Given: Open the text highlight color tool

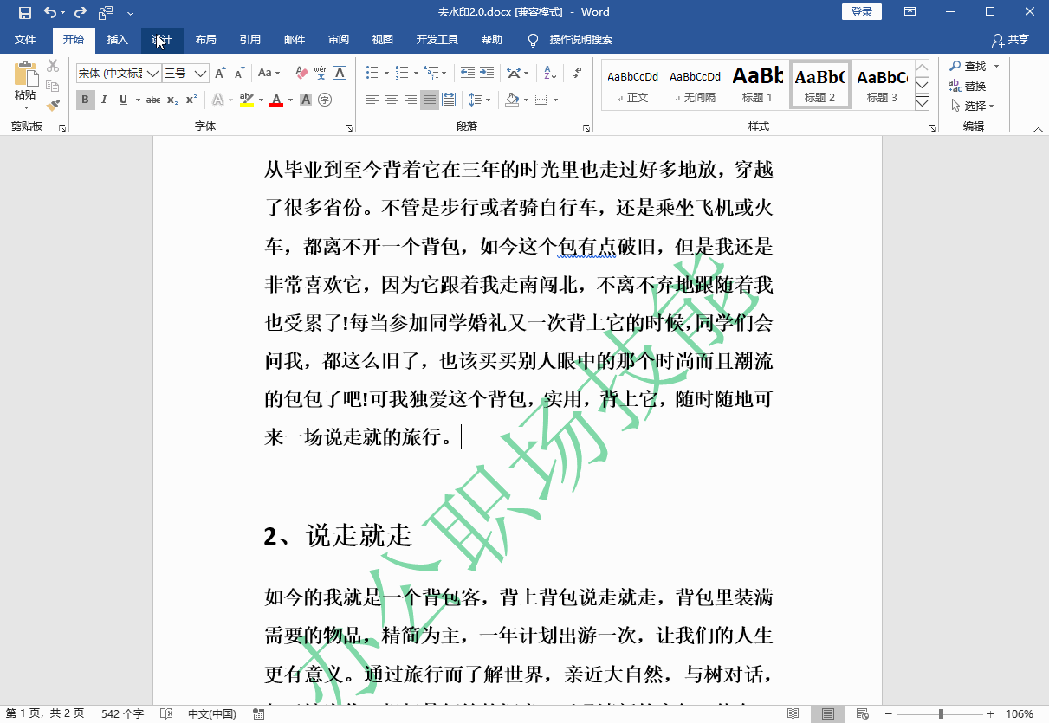Looking at the screenshot, I should tap(249, 100).
